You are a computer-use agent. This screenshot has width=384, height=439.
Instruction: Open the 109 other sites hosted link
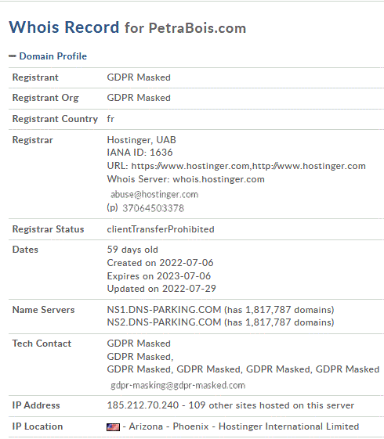(x=271, y=405)
